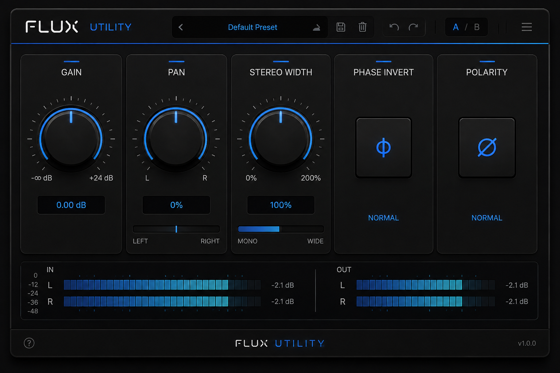560x373 pixels.
Task: Click the 200% maximum width label
Action: [311, 178]
